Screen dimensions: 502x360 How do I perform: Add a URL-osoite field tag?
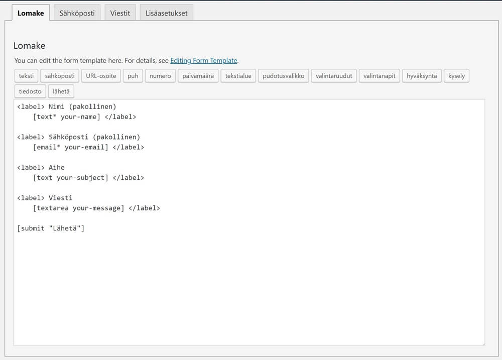pos(101,76)
